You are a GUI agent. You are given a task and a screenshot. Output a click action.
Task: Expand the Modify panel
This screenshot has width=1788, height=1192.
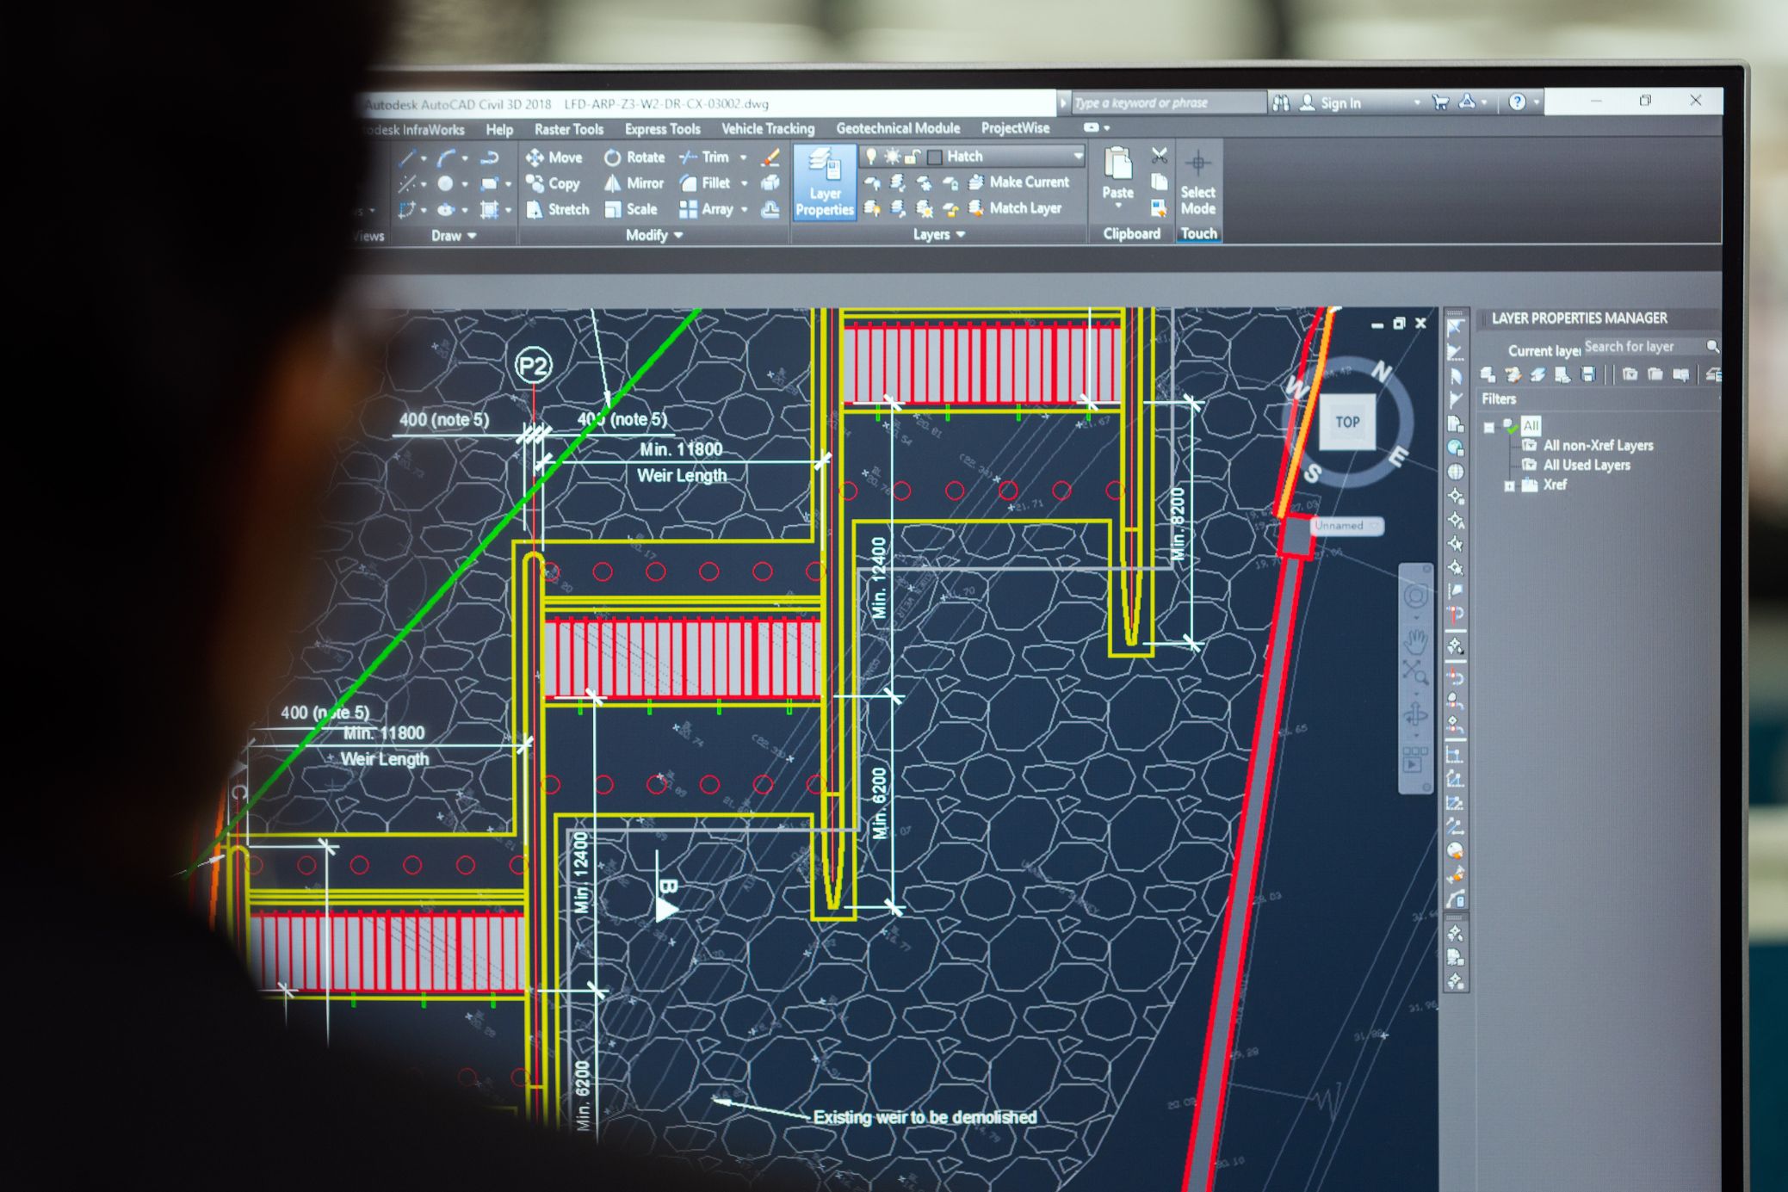click(654, 235)
